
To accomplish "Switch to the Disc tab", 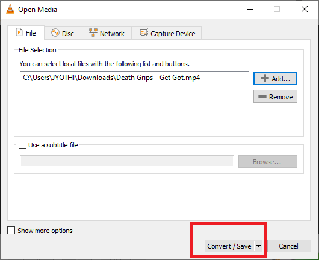I will [63, 33].
